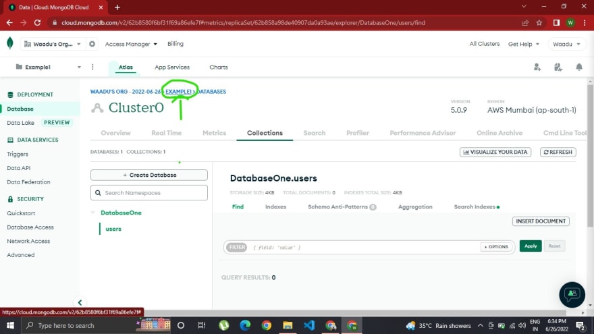594x334 pixels.
Task: Open project activity feed icon
Action: [x=558, y=67]
